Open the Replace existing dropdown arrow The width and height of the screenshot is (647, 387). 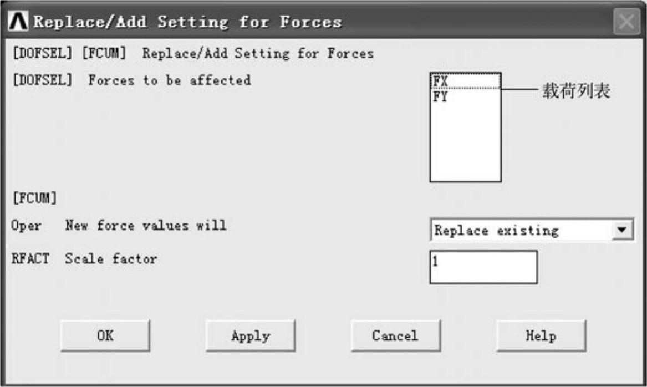click(622, 230)
